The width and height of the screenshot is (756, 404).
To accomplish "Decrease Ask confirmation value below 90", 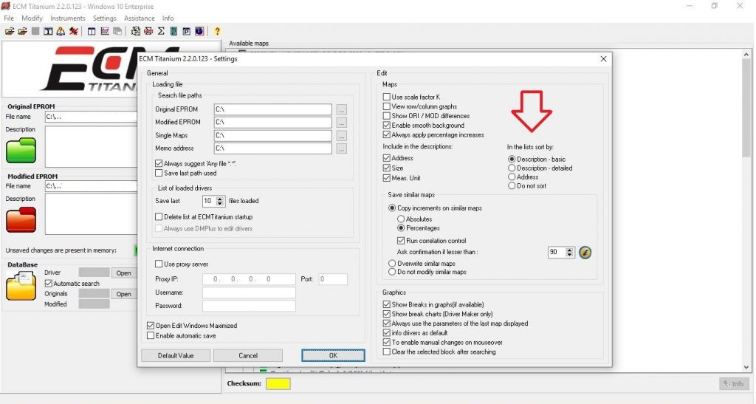I will [569, 255].
